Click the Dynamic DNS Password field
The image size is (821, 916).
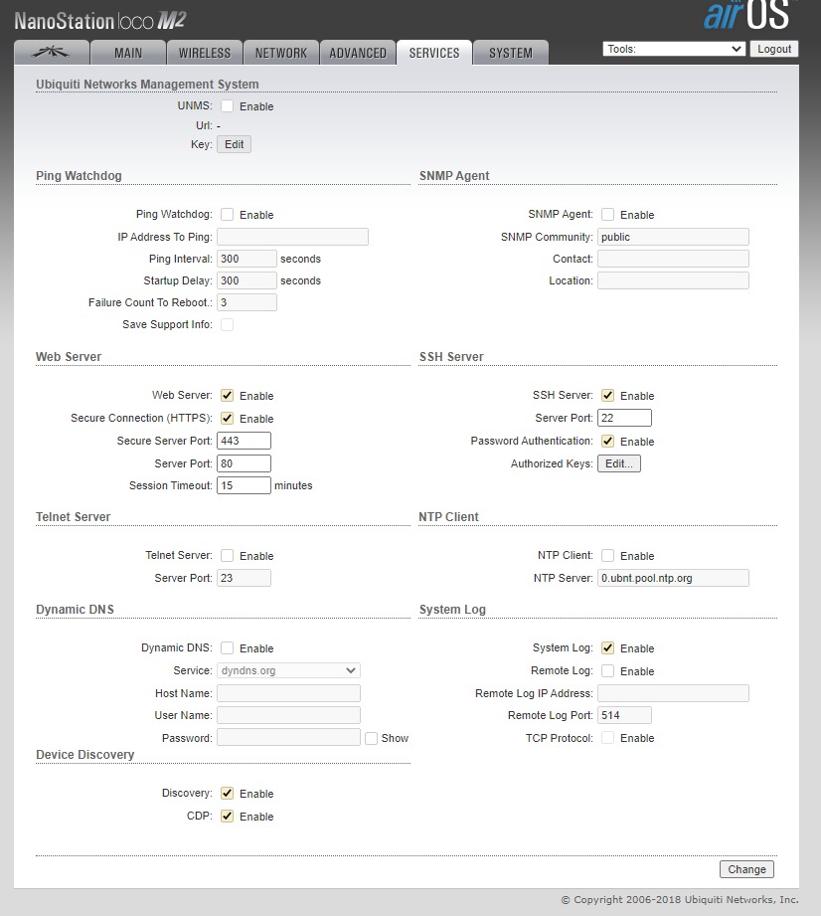(x=288, y=737)
